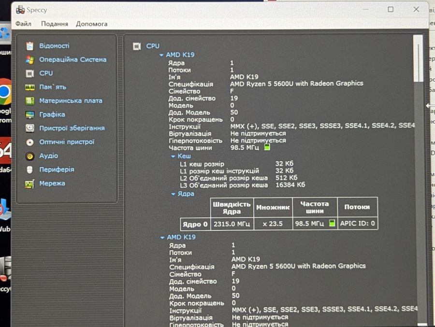435x327 pixels.
Task: Click the Потоки column header
Action: [357, 207]
